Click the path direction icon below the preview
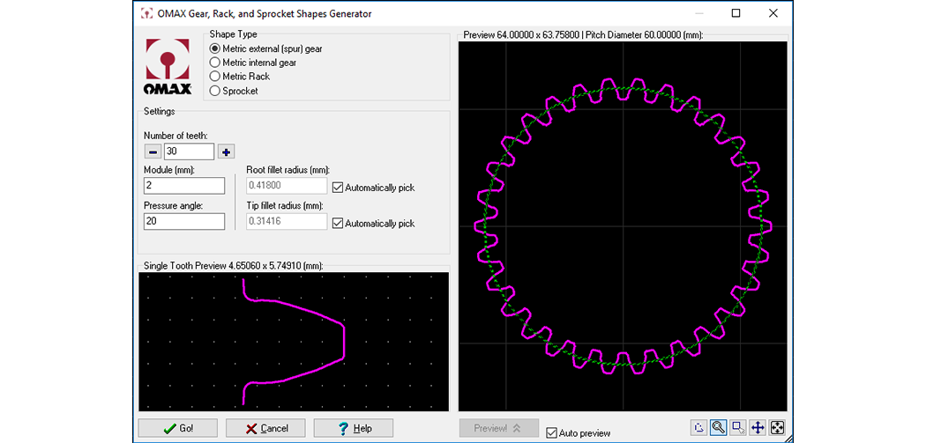Screen dimensions: 926x443 coord(699,428)
